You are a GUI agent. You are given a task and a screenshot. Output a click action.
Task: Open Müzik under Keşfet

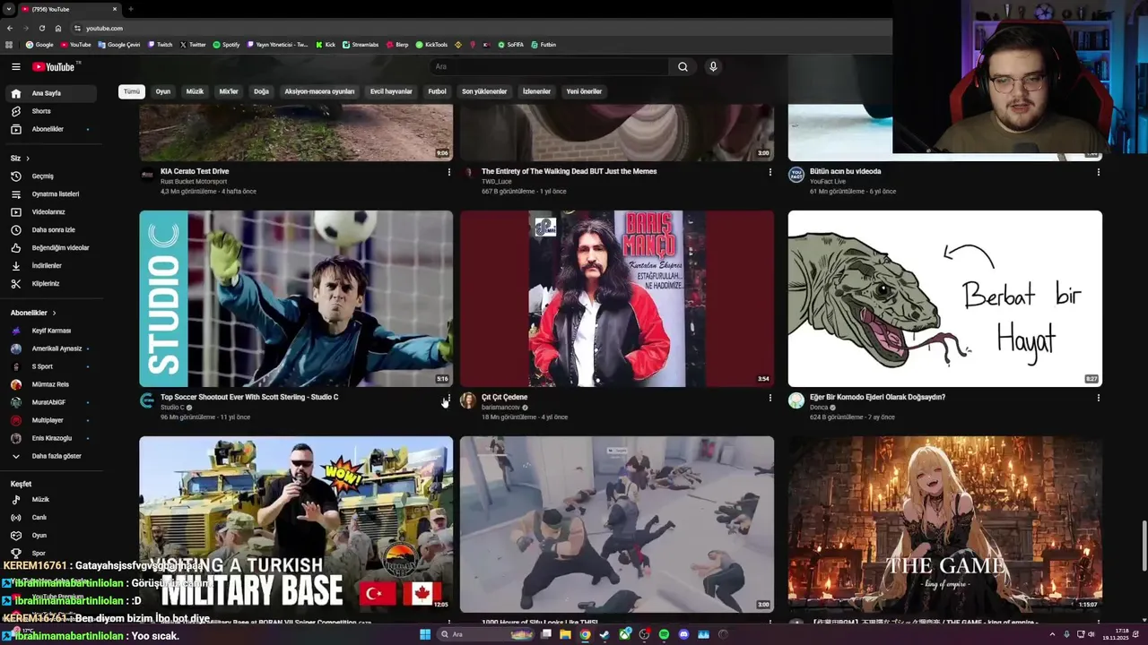coord(51,499)
